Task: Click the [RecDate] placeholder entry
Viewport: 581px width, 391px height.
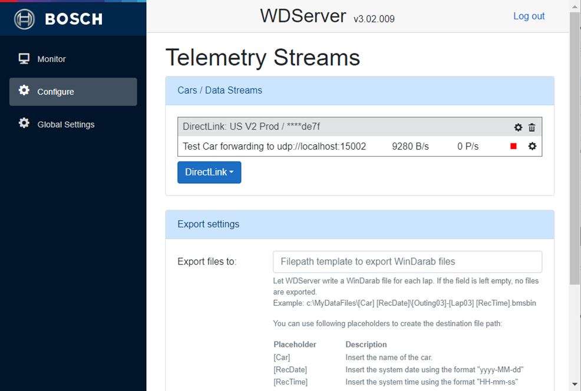Action: pyautogui.click(x=290, y=370)
